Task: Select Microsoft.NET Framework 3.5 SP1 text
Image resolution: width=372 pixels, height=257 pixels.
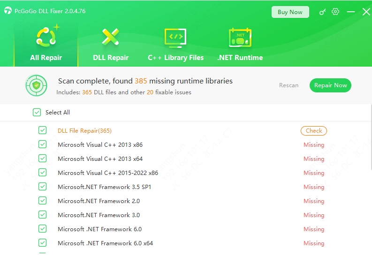Action: tap(105, 187)
